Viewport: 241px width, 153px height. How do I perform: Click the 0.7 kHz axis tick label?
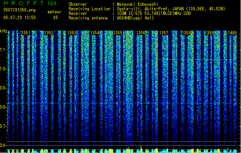pyautogui.click(x=3, y=126)
